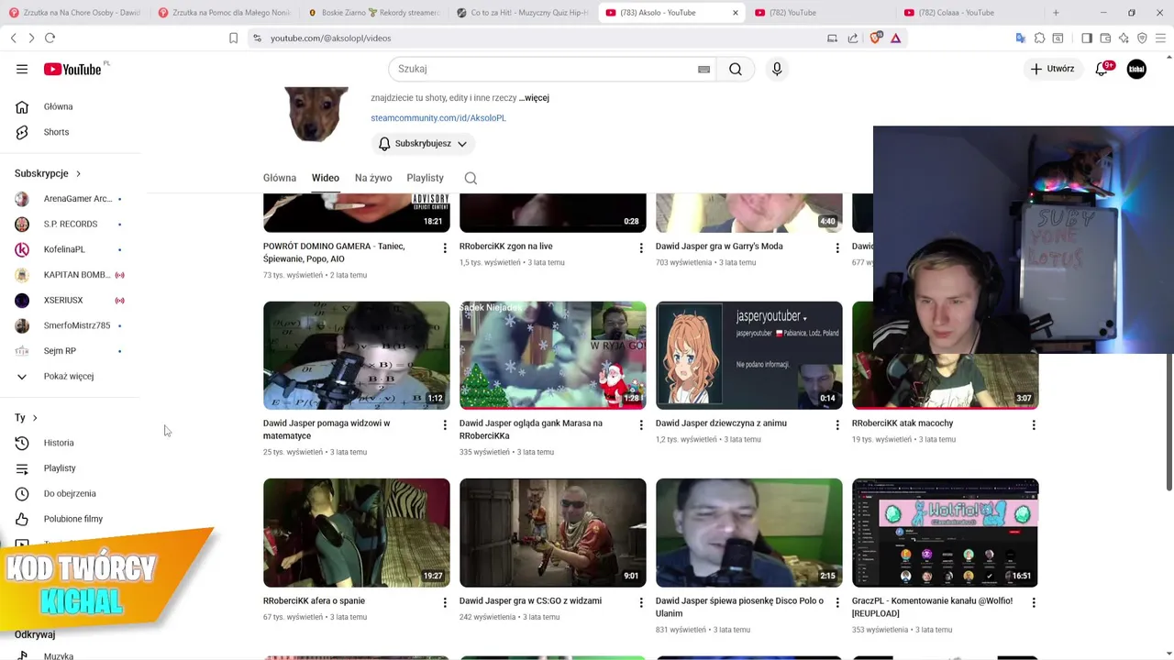Open the notifications bell

tap(1102, 69)
